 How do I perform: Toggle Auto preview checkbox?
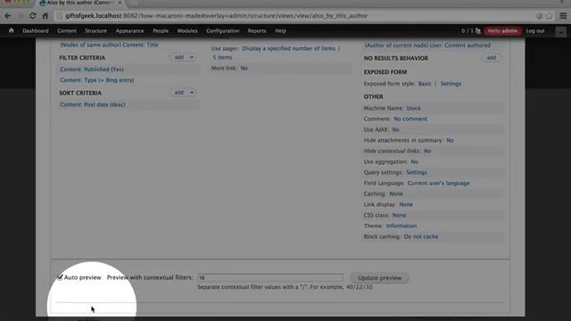pos(60,277)
